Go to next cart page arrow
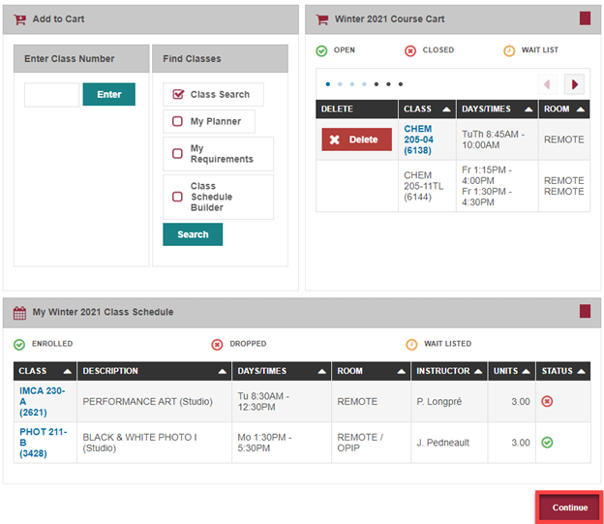Image resolution: width=604 pixels, height=524 pixels. [574, 84]
